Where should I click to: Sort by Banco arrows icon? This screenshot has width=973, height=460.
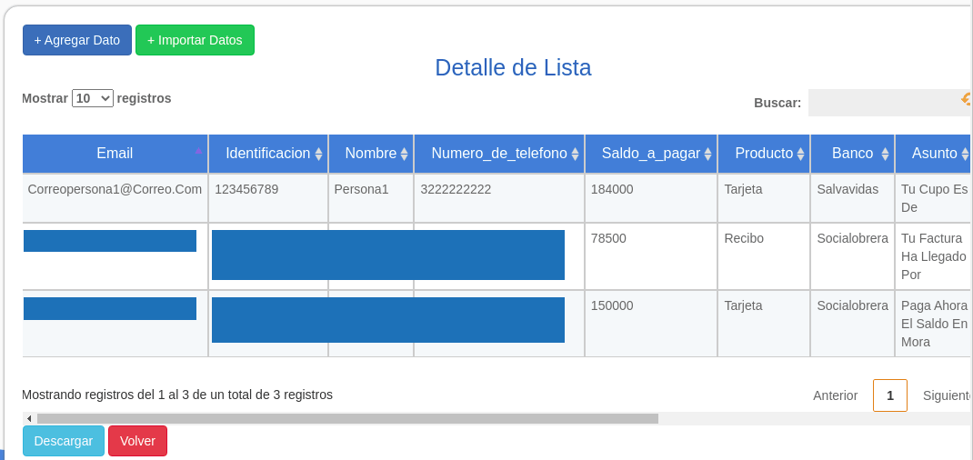click(885, 154)
